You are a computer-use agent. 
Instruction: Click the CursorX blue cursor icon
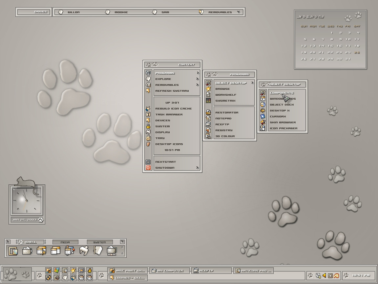pos(262,116)
